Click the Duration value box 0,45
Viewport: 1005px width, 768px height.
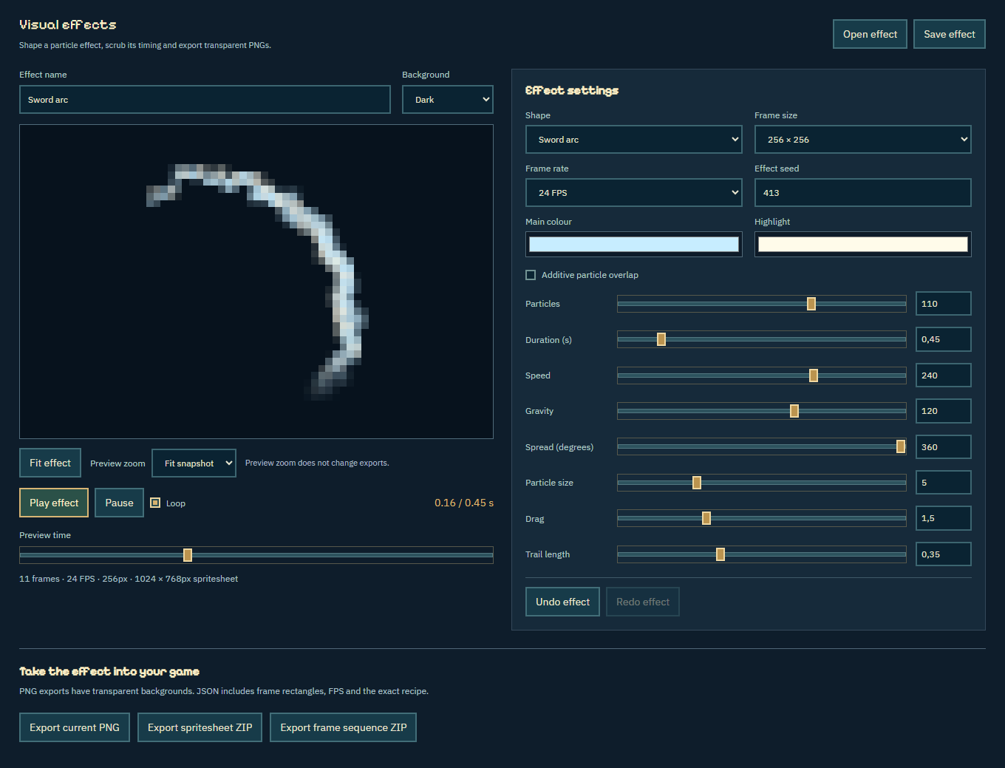click(943, 339)
